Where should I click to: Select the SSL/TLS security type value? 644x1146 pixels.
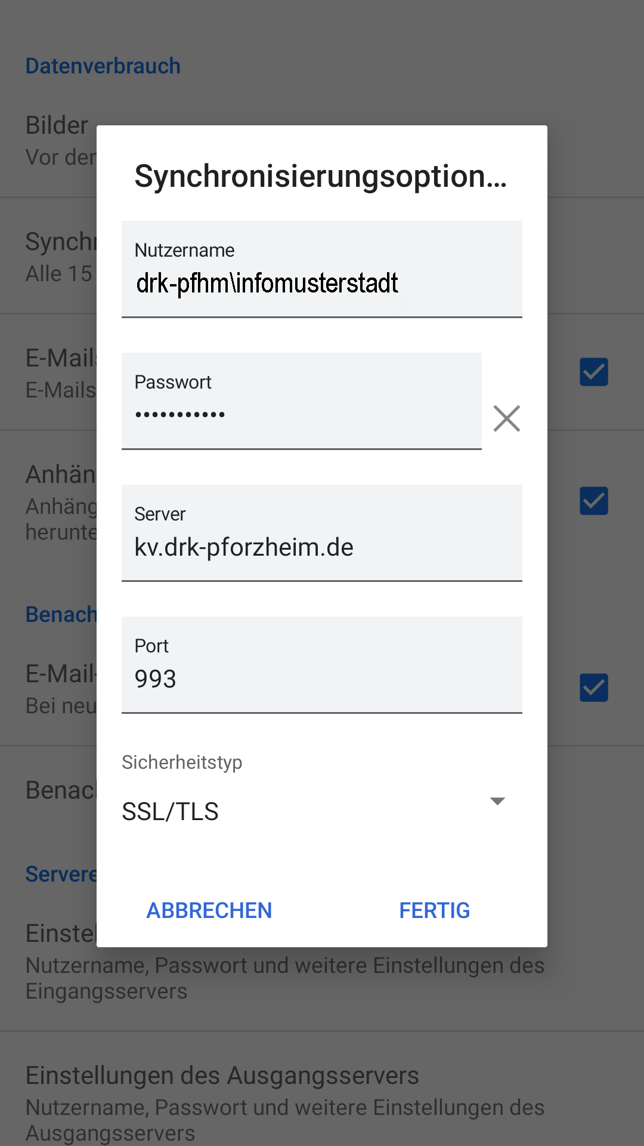point(171,812)
